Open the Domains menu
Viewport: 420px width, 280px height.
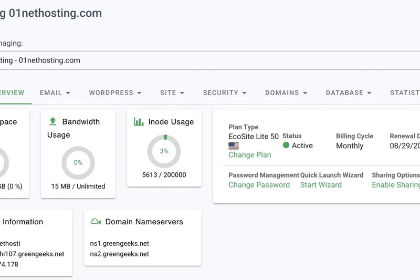point(286,93)
